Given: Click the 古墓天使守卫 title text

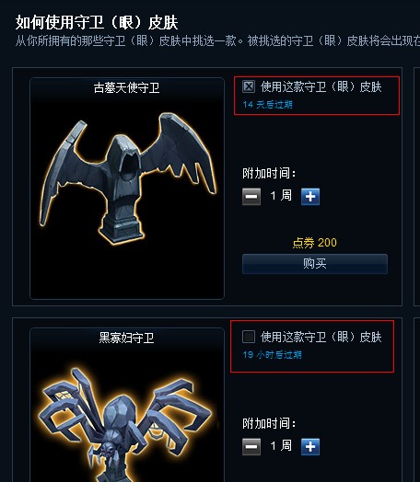Looking at the screenshot, I should [126, 88].
